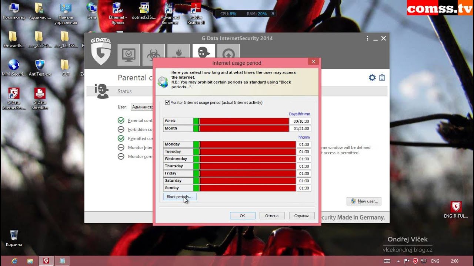Open Internet Explorer in taskbar
This screenshot has width=474, height=266.
coord(14,261)
